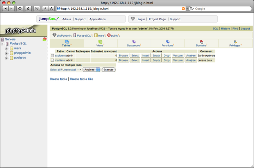Click the public schema diamond icon in breadcrumb
The height and width of the screenshot is (168, 254).
109,35
